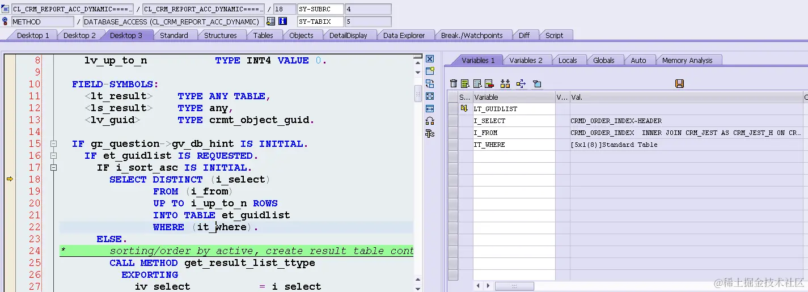Click the METHOD type field

(x=43, y=22)
